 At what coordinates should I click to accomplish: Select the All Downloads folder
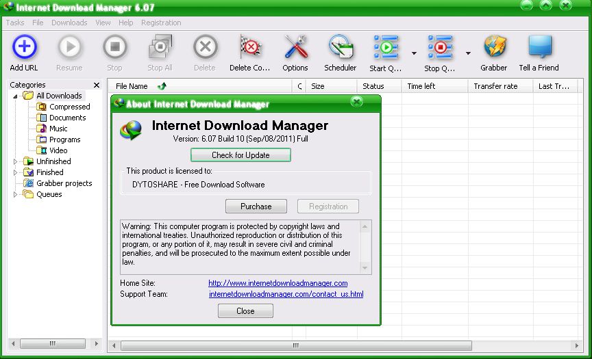click(x=60, y=96)
